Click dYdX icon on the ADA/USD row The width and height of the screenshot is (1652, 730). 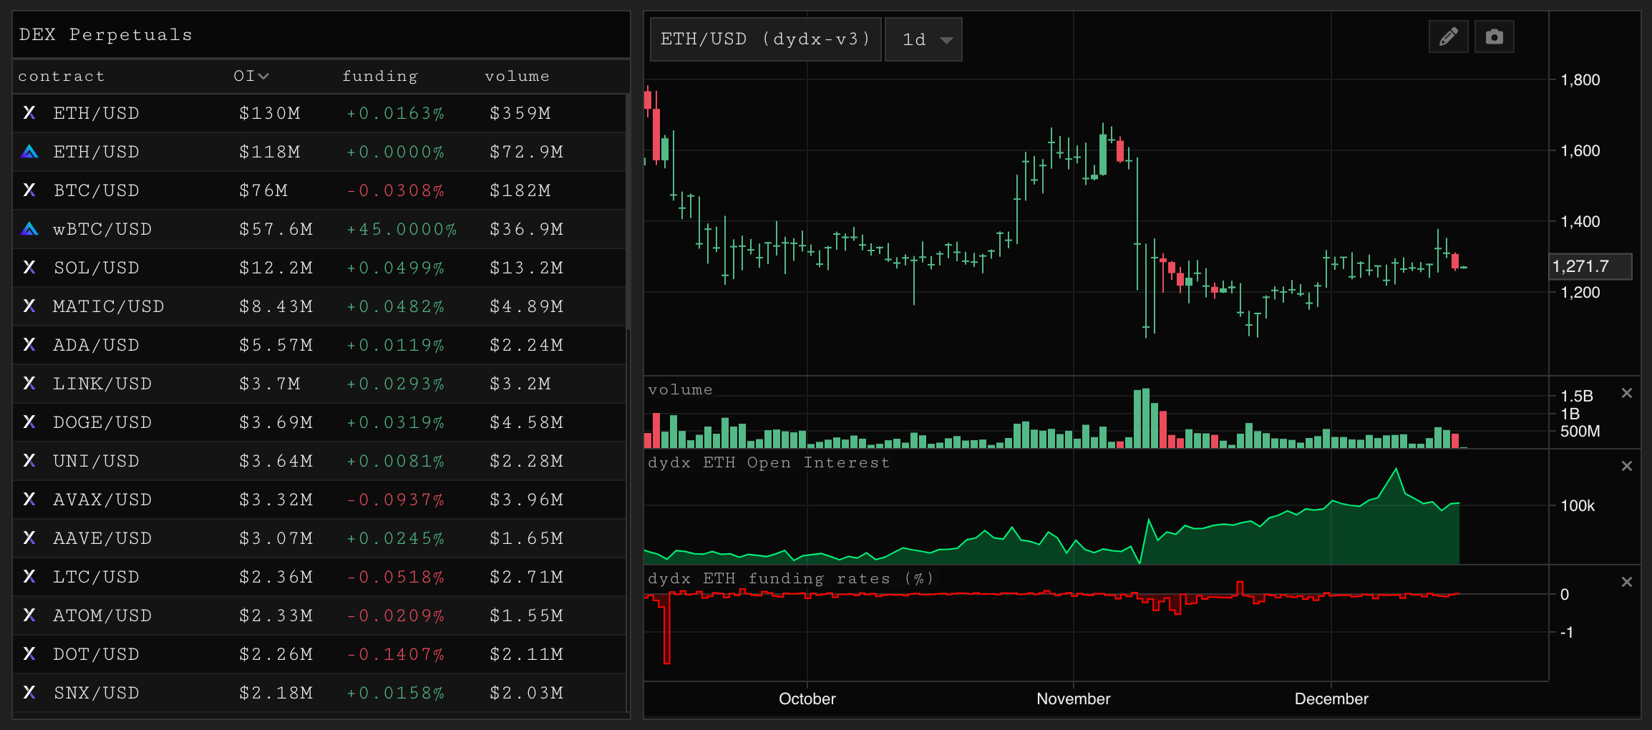click(29, 345)
